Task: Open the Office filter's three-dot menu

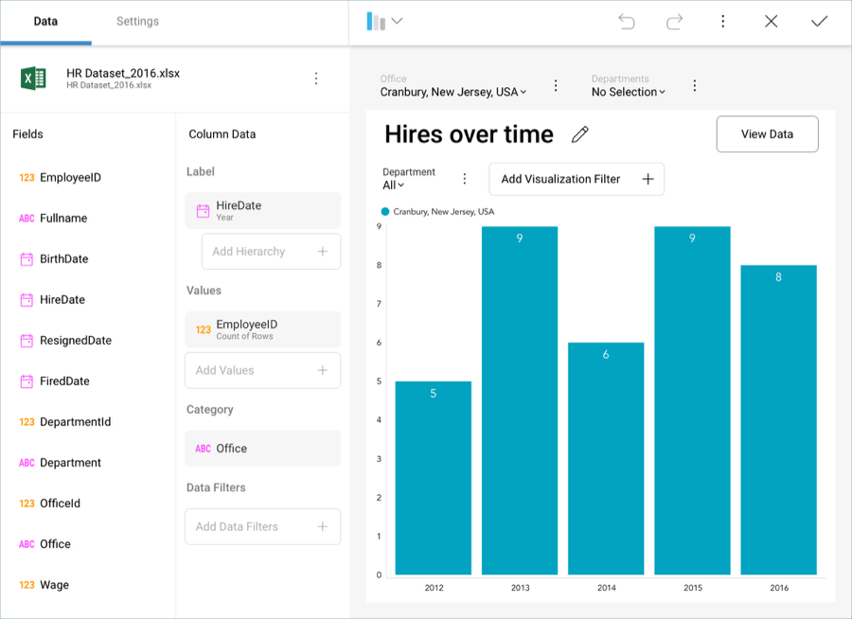Action: (556, 86)
